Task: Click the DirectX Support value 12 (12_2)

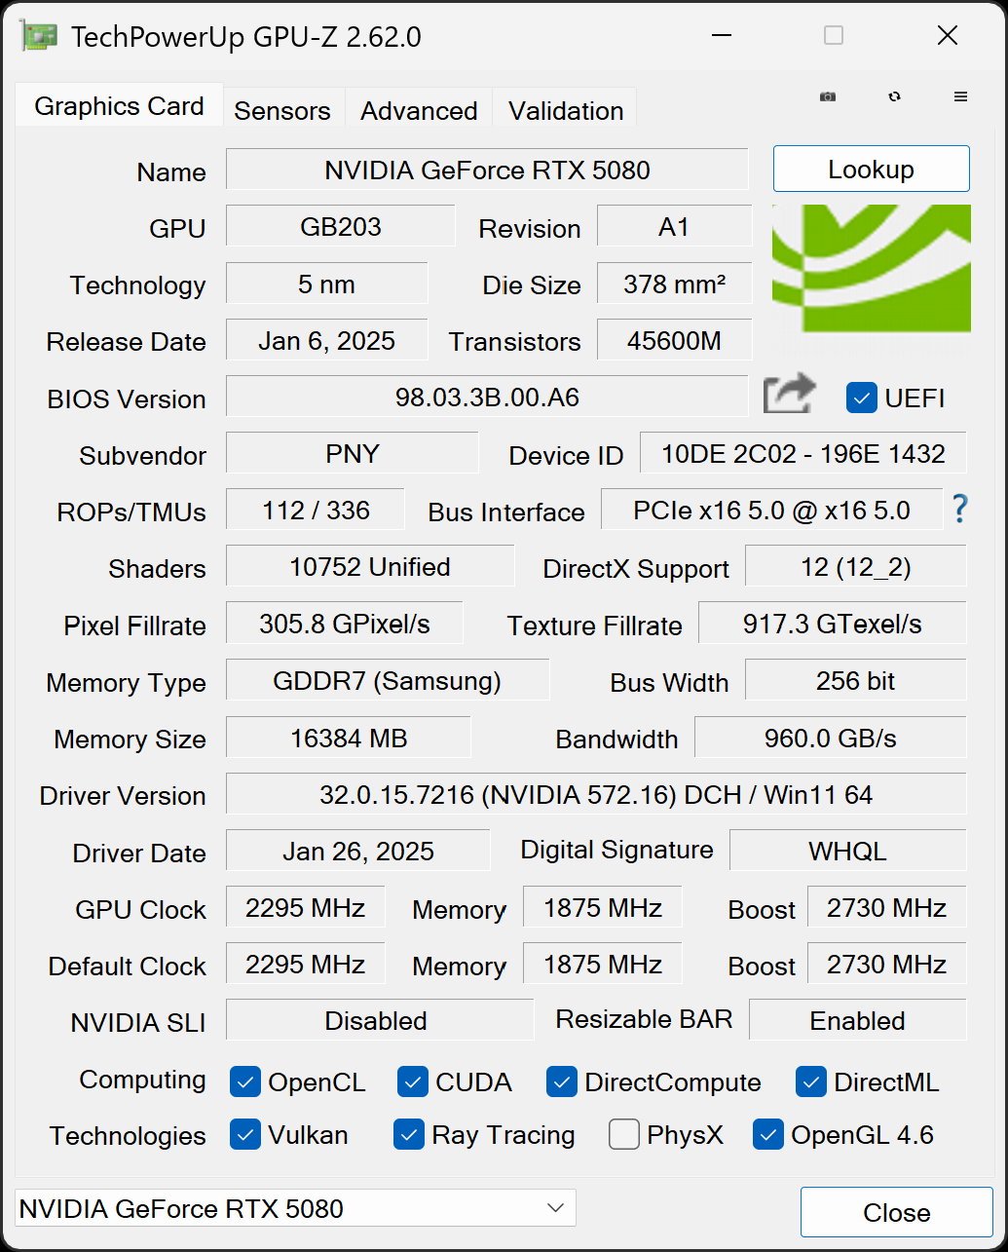Action: [856, 566]
